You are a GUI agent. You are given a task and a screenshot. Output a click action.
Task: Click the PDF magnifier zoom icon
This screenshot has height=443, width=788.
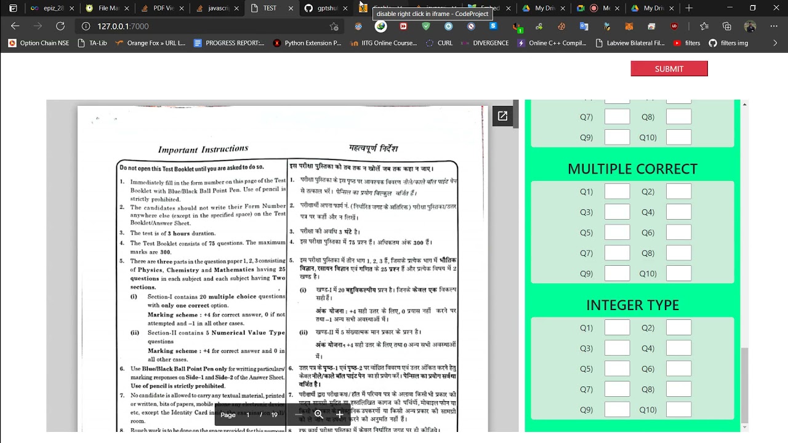tap(319, 415)
